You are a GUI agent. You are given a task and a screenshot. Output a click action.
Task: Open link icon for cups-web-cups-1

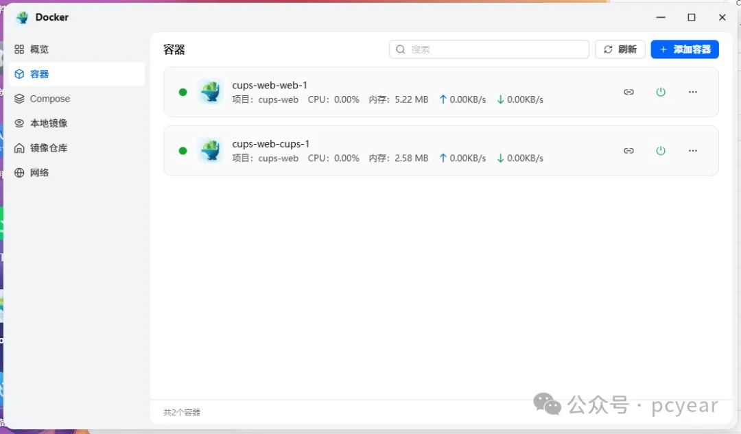click(x=628, y=151)
